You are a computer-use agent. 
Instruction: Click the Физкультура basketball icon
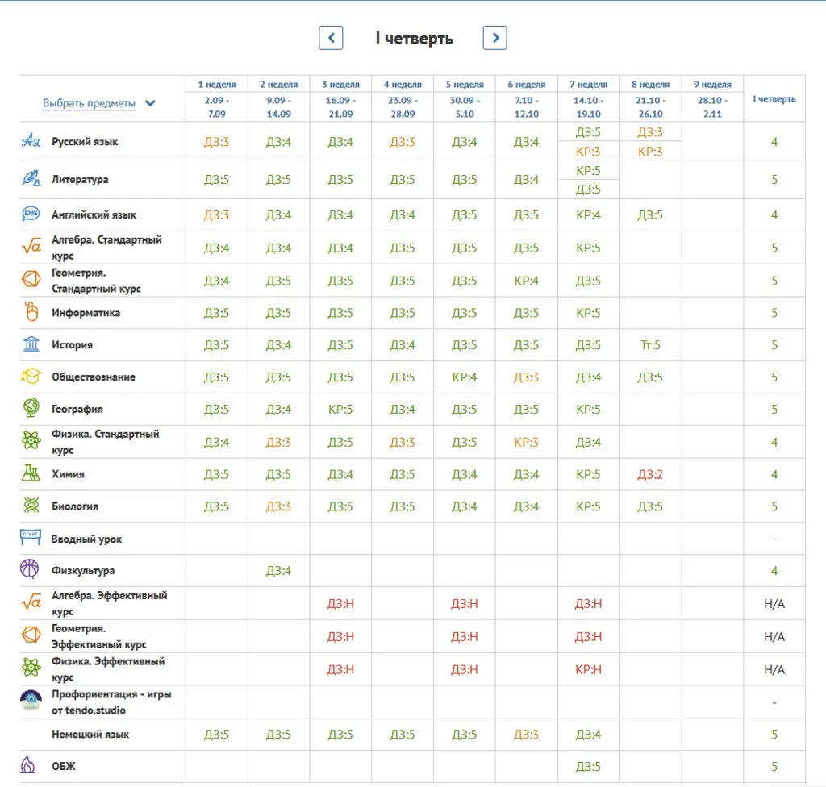point(30,569)
